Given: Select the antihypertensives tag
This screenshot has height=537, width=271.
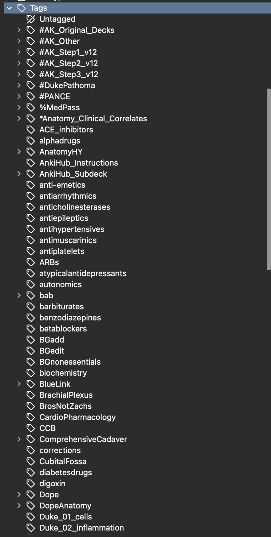Looking at the screenshot, I should pyautogui.click(x=72, y=229).
